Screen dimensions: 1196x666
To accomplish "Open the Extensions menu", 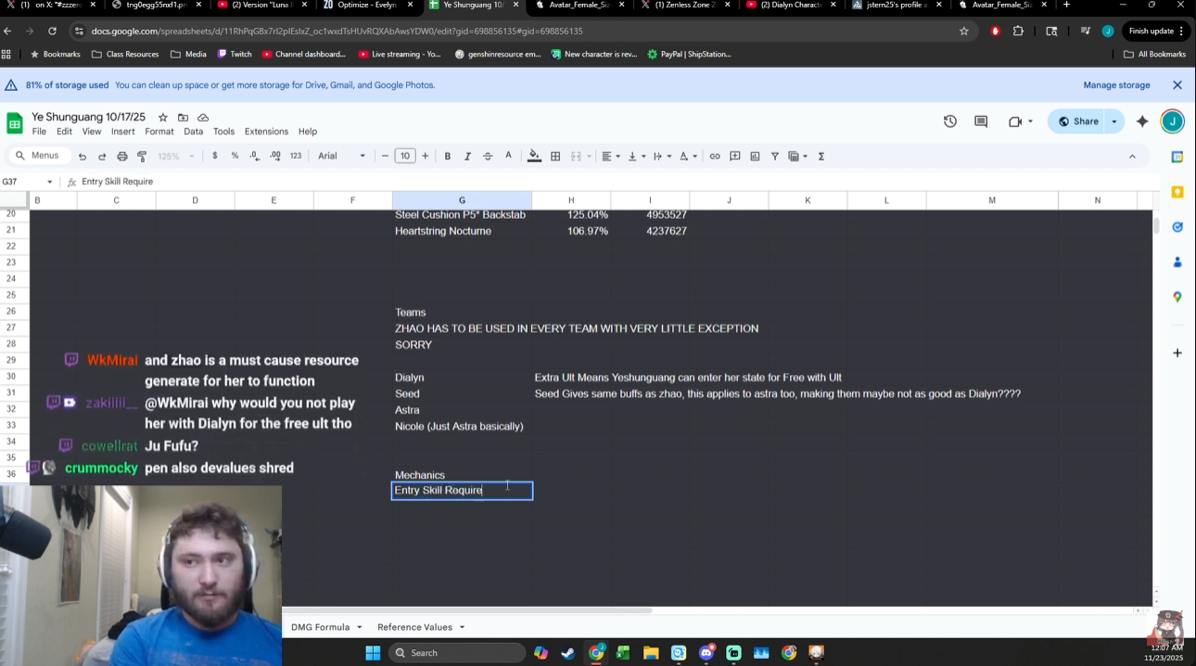I will (x=266, y=132).
